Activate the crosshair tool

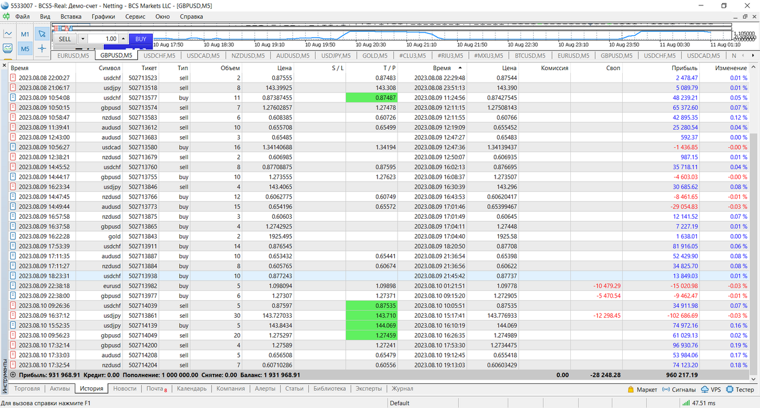click(x=42, y=49)
